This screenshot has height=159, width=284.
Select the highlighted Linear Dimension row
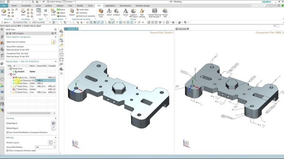[31, 81]
